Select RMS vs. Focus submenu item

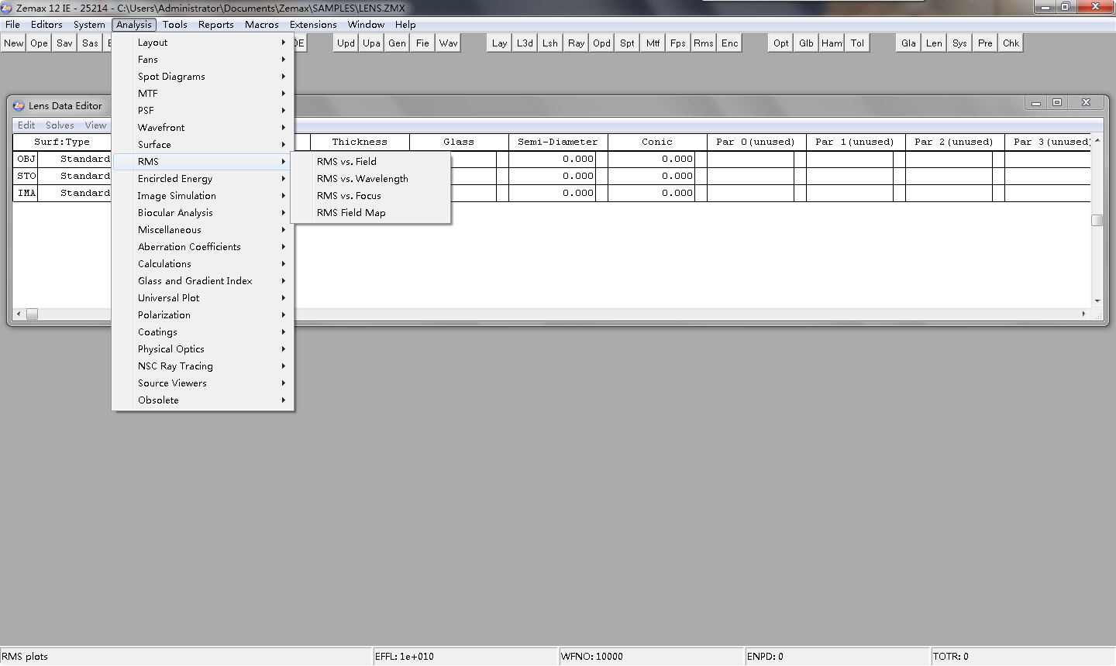point(370,196)
